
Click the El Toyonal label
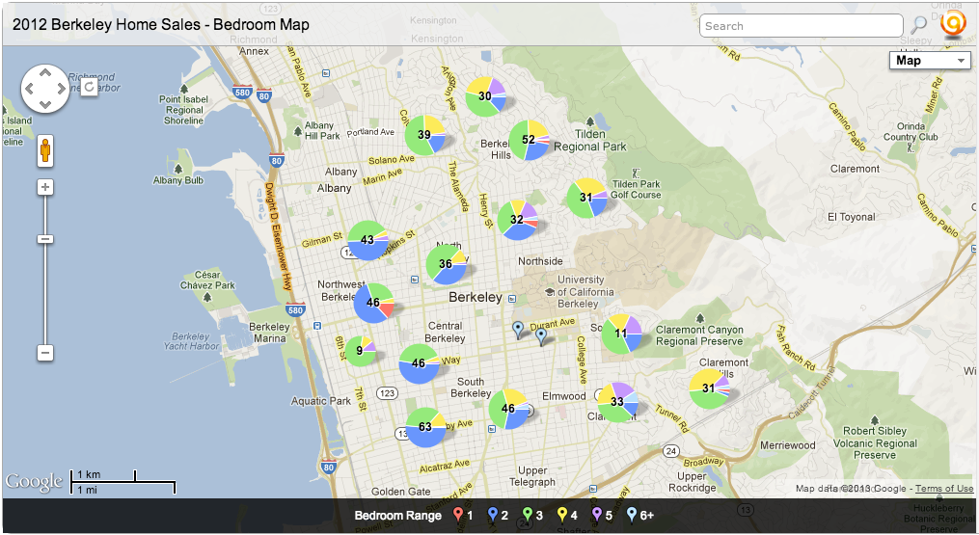tap(851, 217)
